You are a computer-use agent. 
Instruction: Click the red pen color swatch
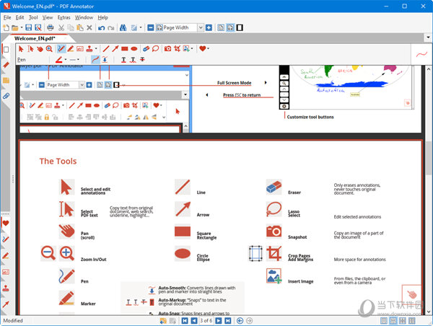pos(58,60)
